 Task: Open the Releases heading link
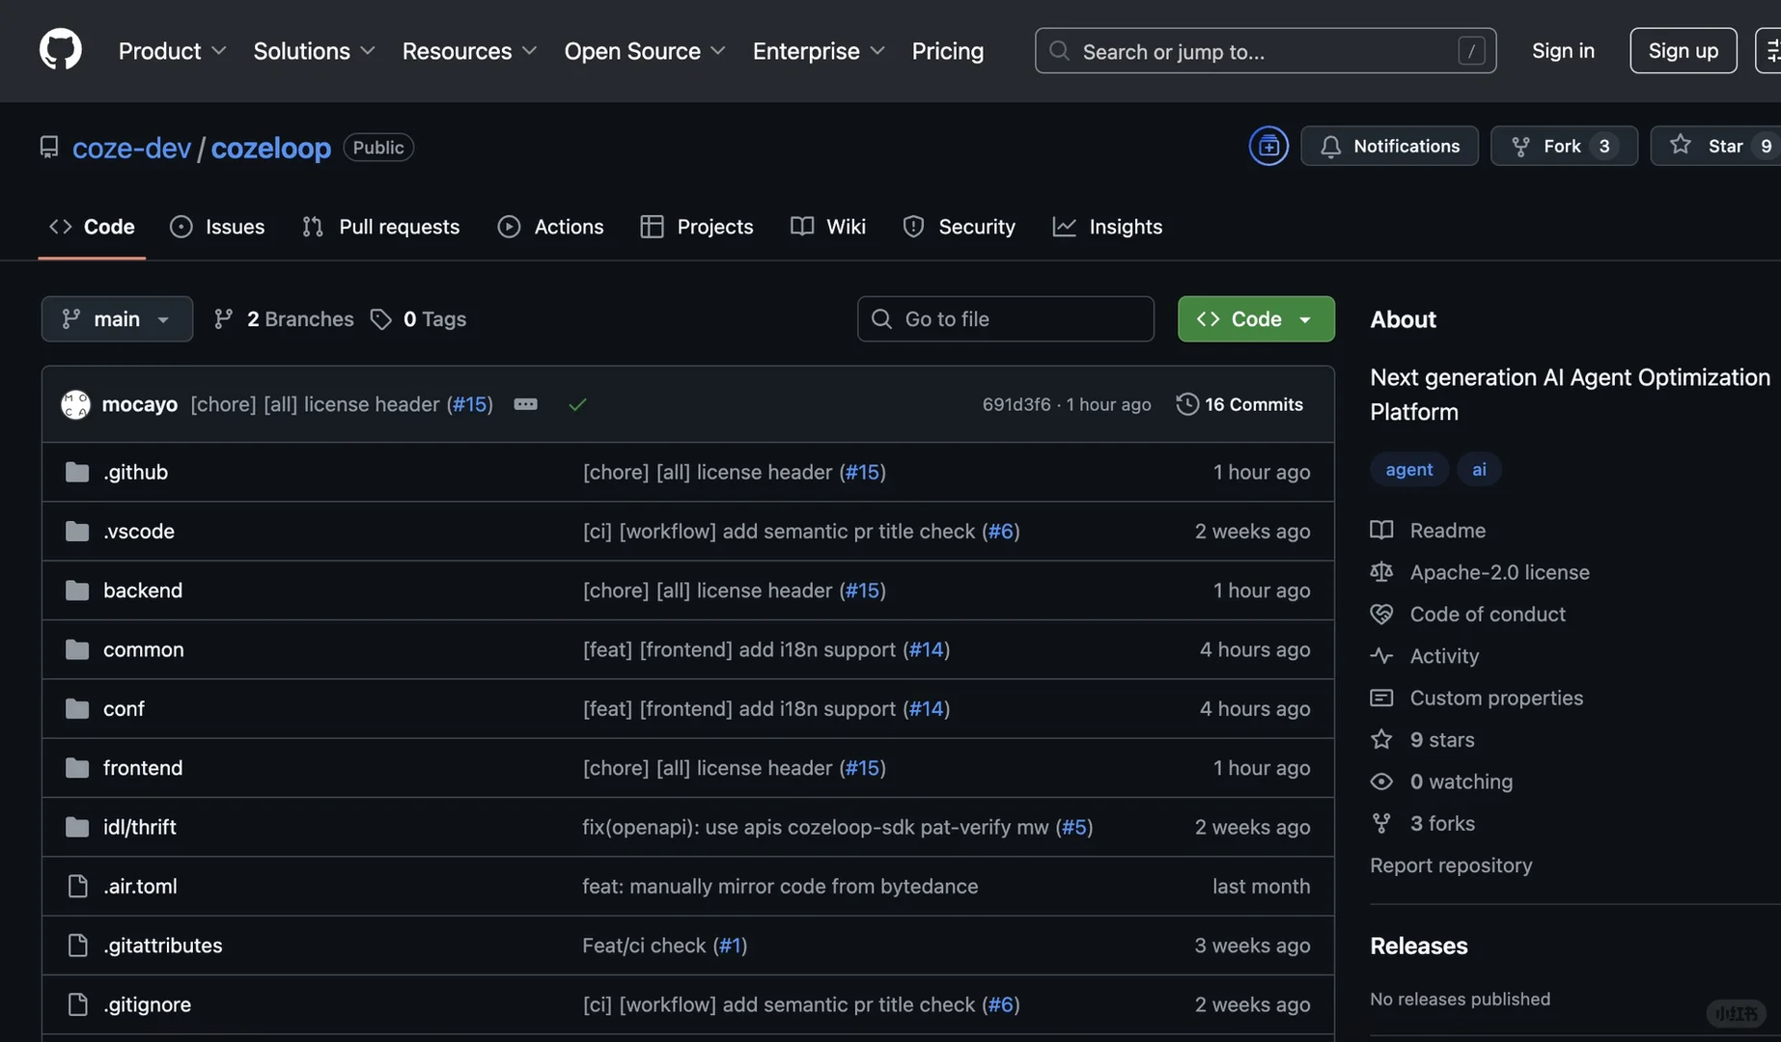coord(1419,946)
